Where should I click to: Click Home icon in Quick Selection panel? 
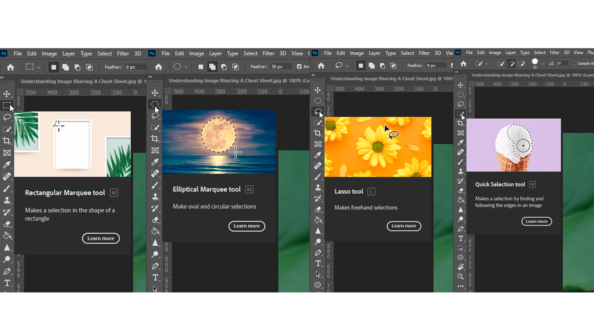(x=463, y=64)
